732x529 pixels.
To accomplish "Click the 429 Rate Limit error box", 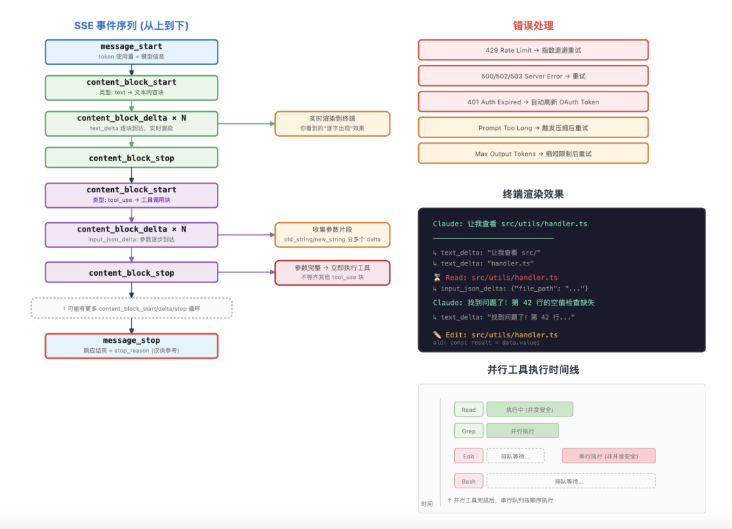I will (x=533, y=50).
